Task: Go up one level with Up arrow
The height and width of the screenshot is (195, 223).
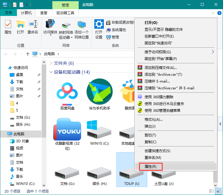Action: [28, 54]
